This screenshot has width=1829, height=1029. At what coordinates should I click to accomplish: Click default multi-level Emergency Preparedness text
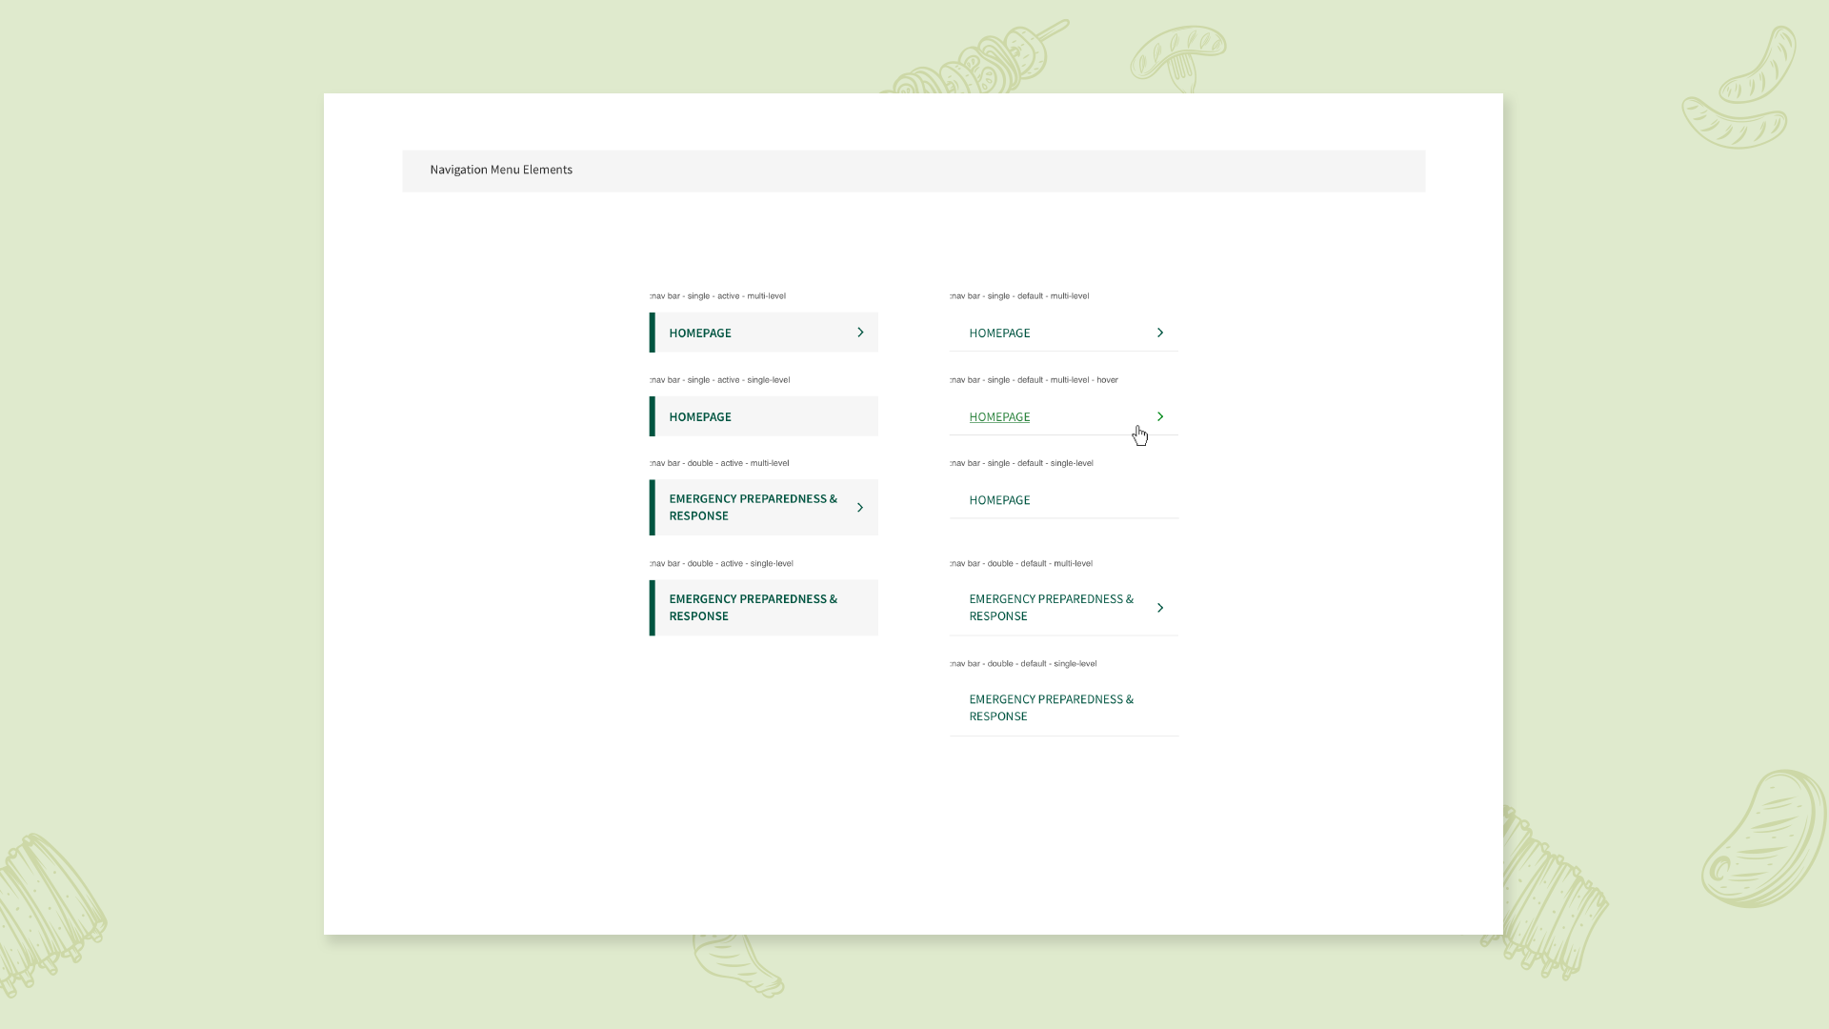(1051, 608)
